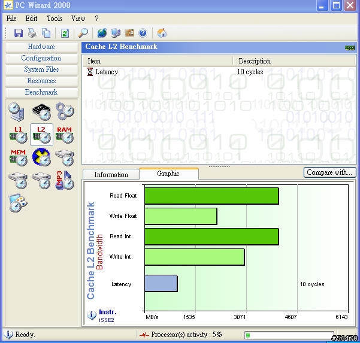Click the Home house icon
Viewport: 360px width, 343px height.
tap(162, 33)
